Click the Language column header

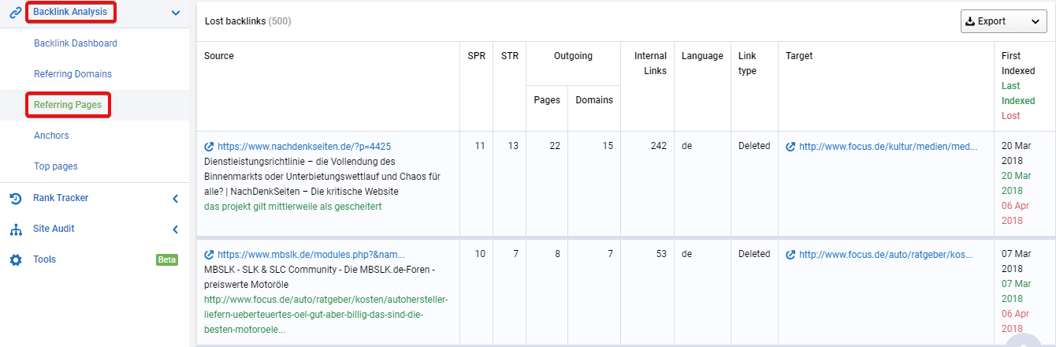pyautogui.click(x=701, y=56)
